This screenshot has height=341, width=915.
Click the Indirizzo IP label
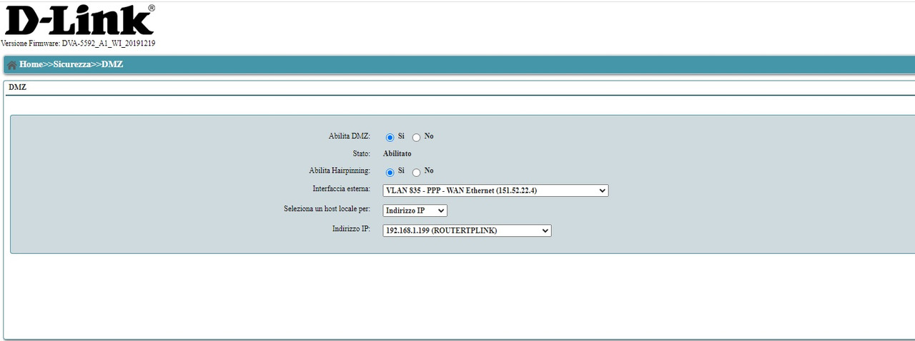point(351,229)
